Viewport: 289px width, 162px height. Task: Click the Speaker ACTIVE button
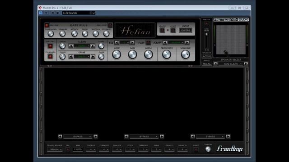click(x=207, y=57)
